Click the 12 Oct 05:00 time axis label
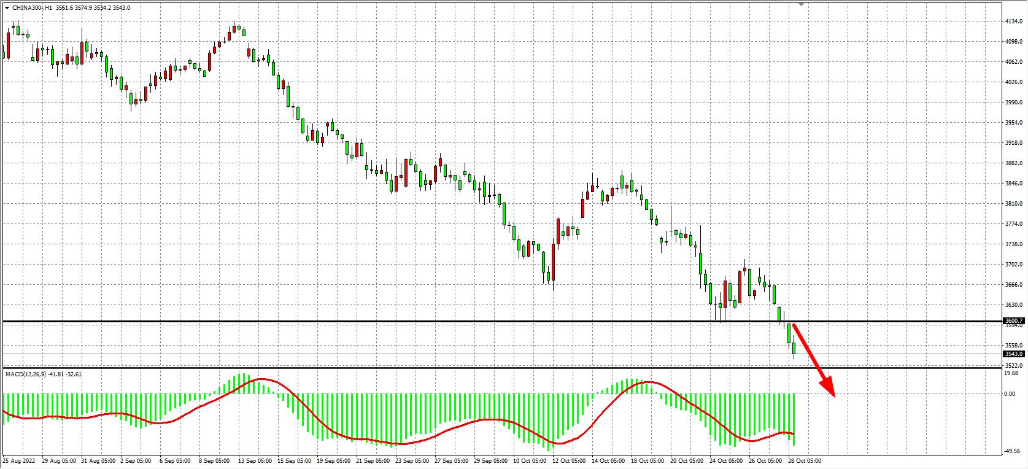Screen dimensions: 1028x469 [x=569, y=460]
